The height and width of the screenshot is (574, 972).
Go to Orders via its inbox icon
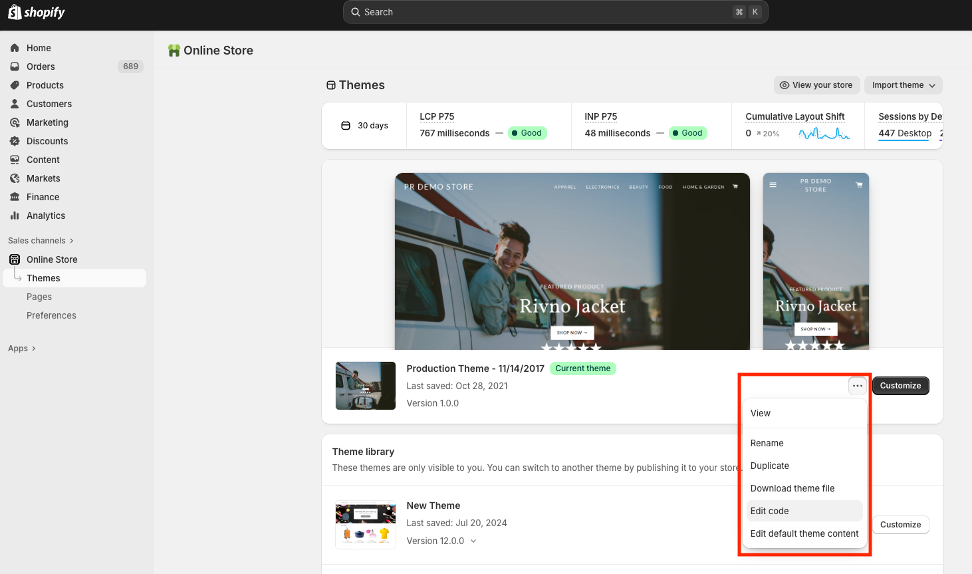[x=15, y=67]
